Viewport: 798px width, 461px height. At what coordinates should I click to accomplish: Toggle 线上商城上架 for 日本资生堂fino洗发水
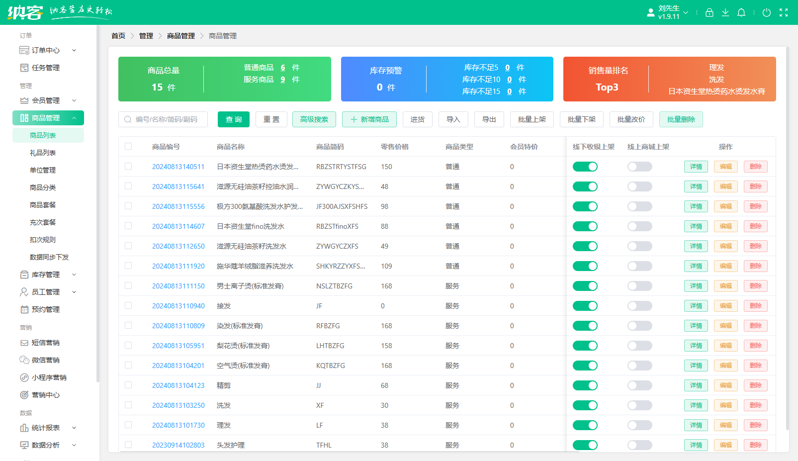pyautogui.click(x=640, y=226)
